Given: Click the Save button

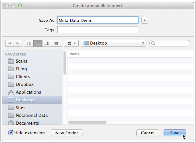Looking at the screenshot, I should [175, 133].
